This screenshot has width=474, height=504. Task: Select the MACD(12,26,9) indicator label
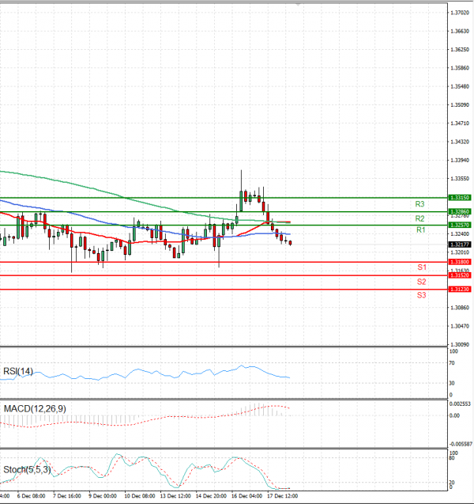35,409
